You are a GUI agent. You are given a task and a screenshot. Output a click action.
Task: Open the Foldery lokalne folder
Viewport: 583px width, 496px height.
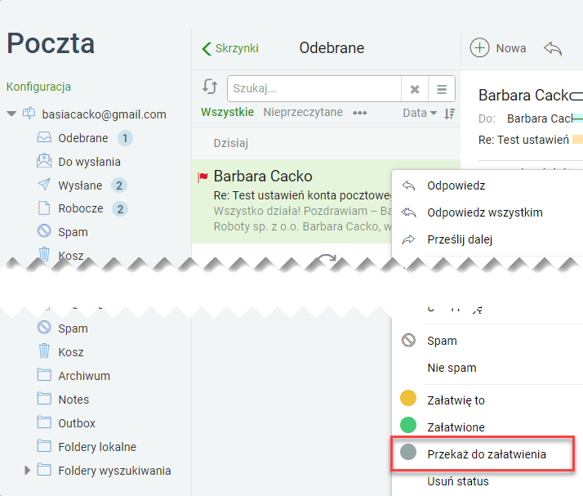(x=97, y=446)
